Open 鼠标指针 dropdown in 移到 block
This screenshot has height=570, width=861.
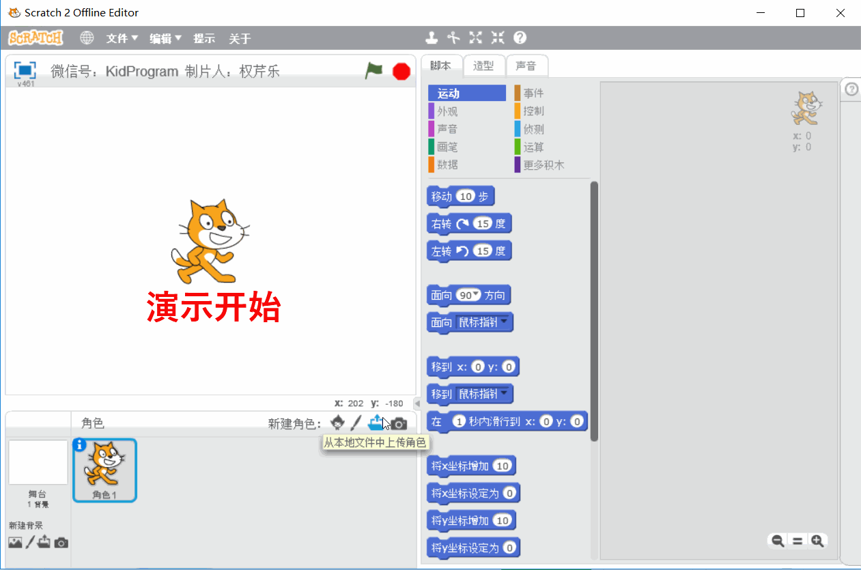click(x=505, y=393)
